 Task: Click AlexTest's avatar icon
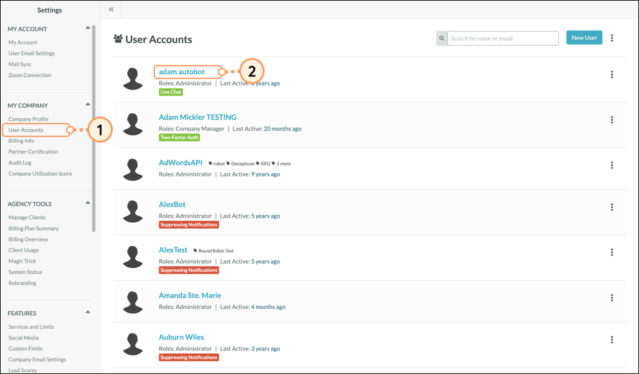133,257
